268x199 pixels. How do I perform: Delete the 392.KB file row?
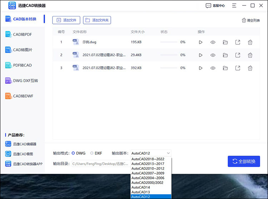(x=250, y=68)
